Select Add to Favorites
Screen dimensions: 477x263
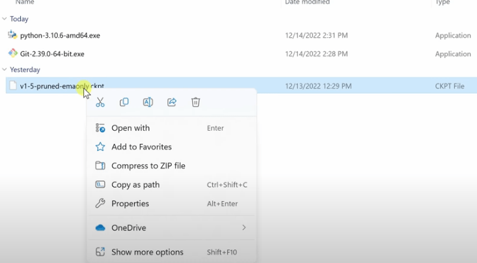pos(141,147)
